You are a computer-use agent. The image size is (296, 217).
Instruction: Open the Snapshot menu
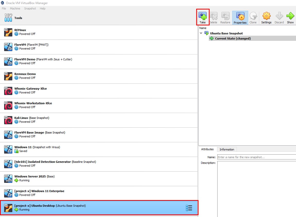[x=30, y=8]
